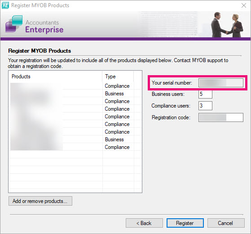The height and width of the screenshot is (234, 251).
Task: Go back with the Back button
Action: coord(144,223)
